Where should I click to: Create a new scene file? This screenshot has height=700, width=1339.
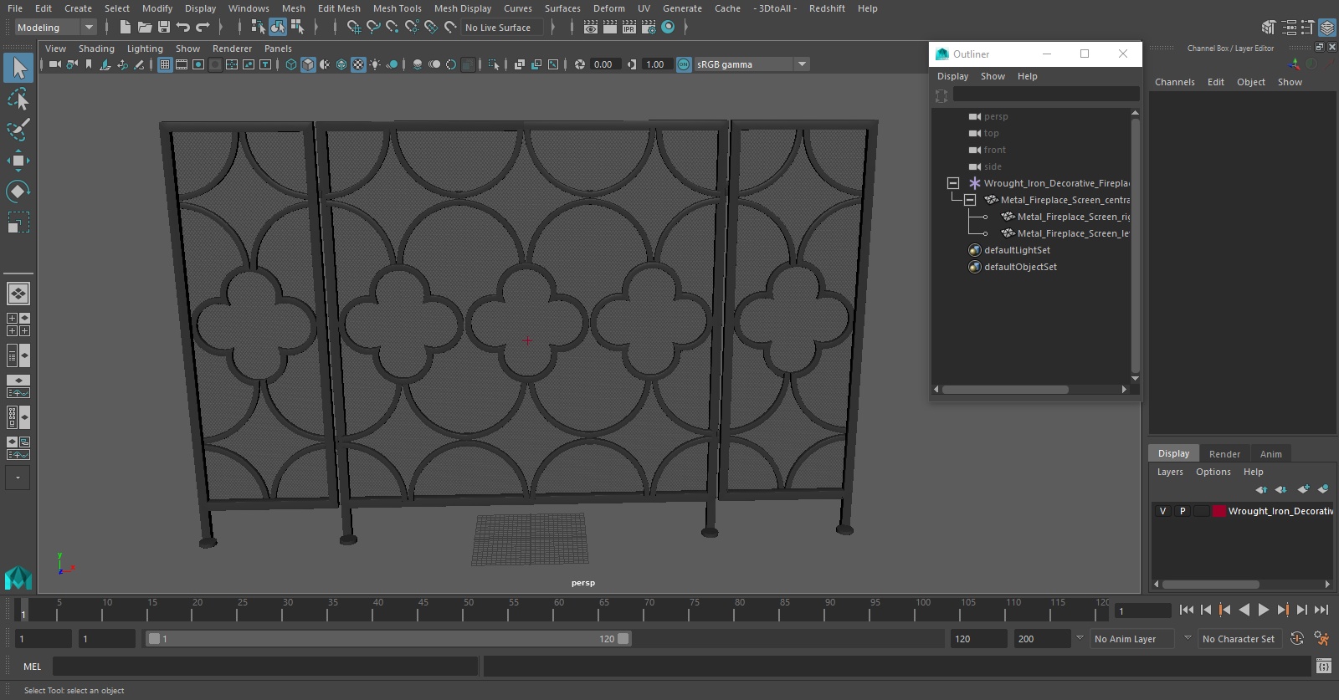125,28
